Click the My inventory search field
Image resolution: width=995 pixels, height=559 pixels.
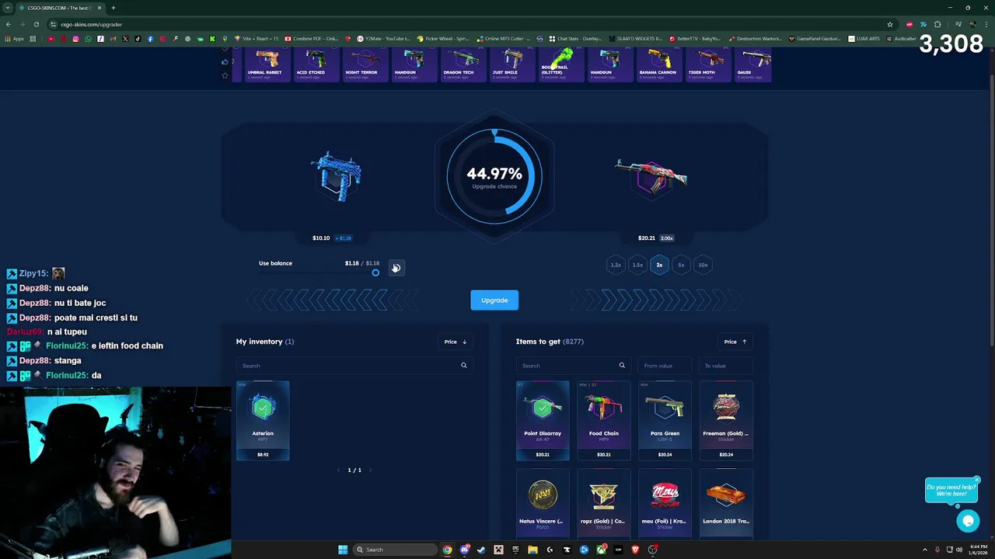tap(354, 366)
